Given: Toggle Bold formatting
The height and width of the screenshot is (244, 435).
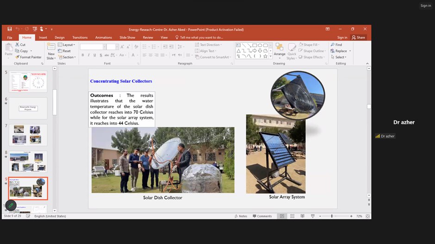Looking at the screenshot, I should pyautogui.click(x=83, y=55).
